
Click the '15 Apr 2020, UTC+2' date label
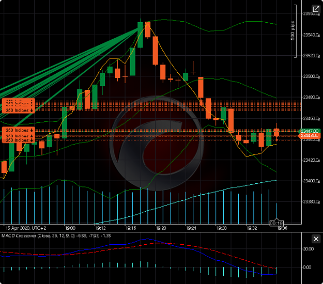(26, 228)
